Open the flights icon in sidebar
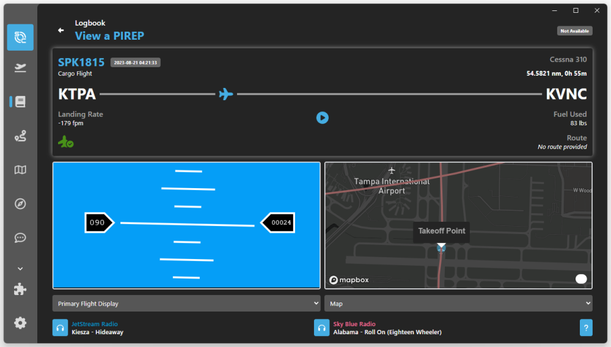 [20, 68]
